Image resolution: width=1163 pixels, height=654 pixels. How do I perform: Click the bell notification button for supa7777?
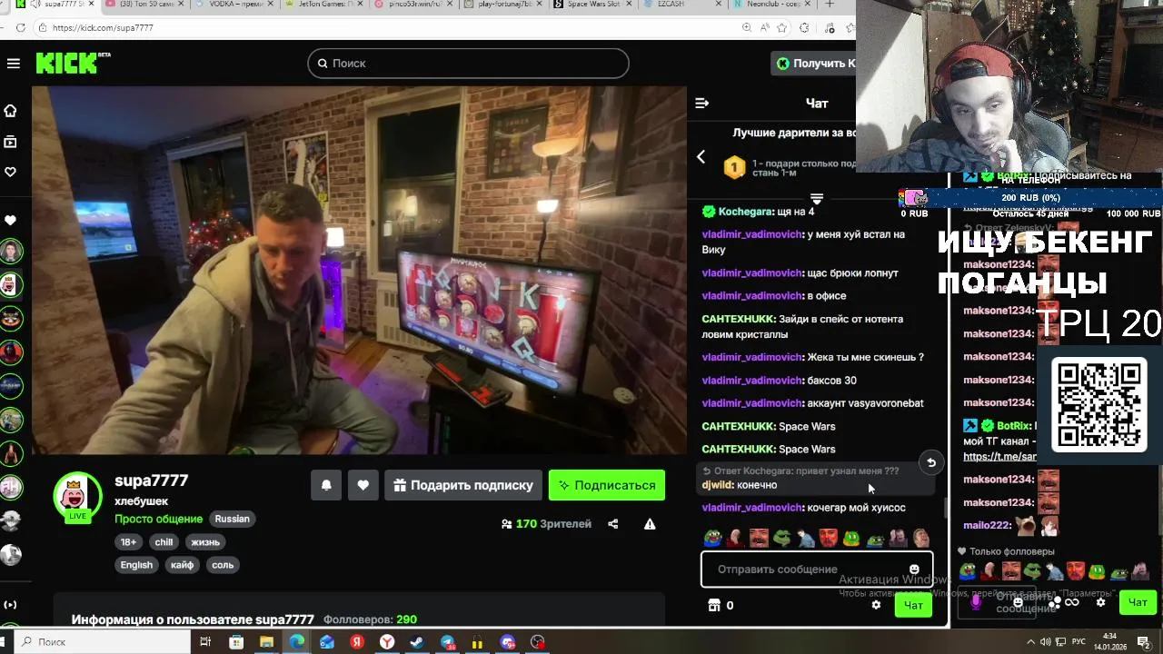coord(326,485)
